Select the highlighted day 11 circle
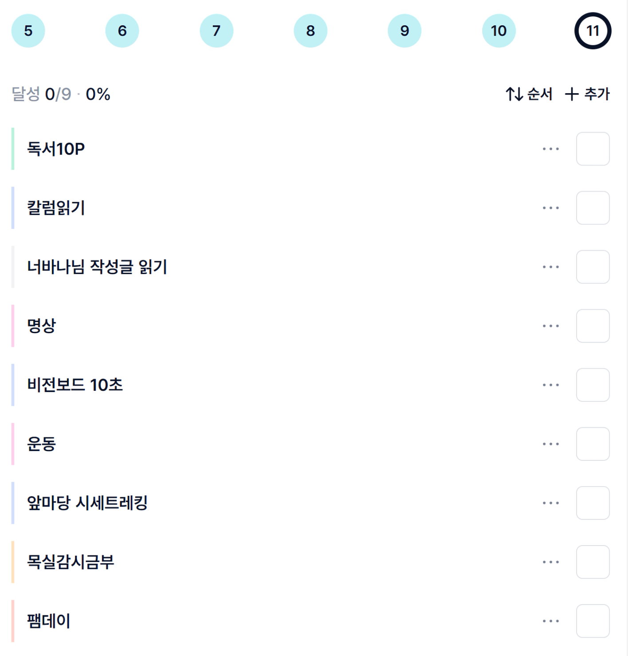Viewport: 628px width, 656px height. tap(593, 31)
